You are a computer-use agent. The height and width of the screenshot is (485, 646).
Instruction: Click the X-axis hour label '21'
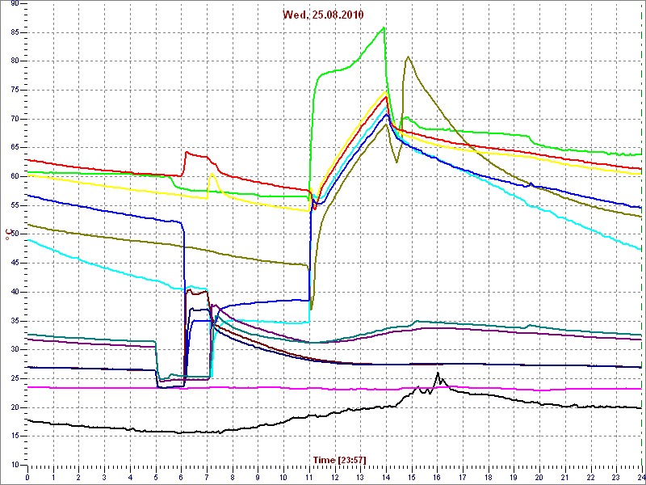pyautogui.click(x=565, y=476)
